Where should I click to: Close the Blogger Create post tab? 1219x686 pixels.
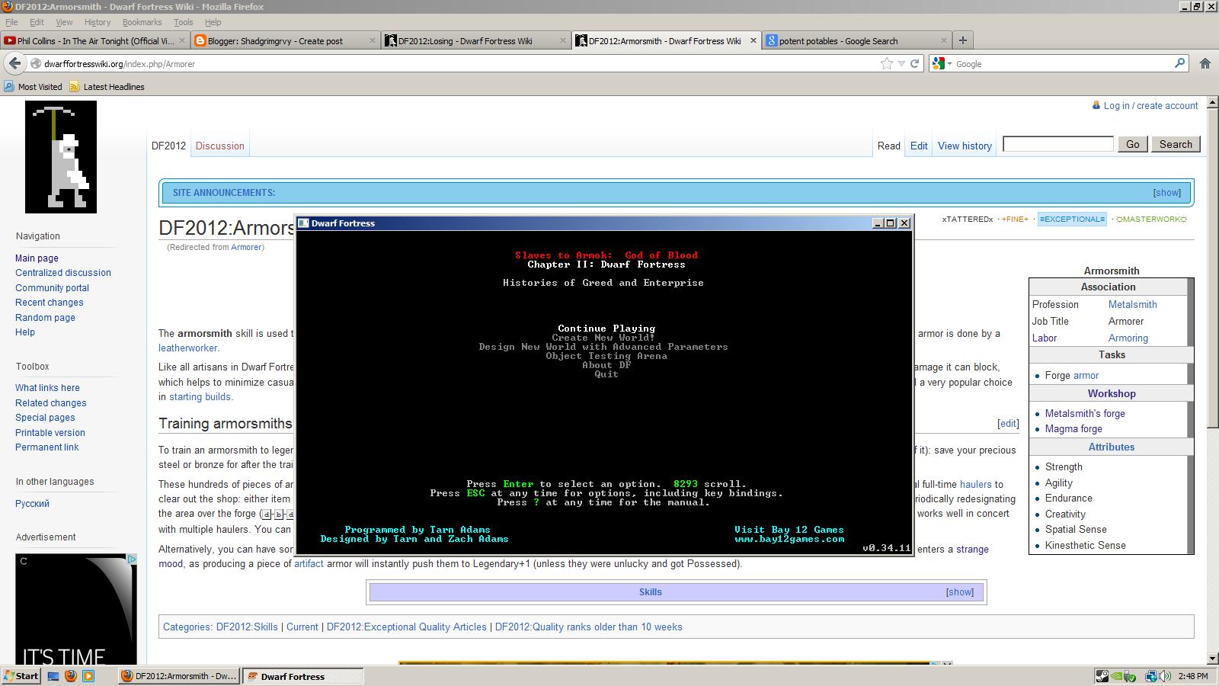[373, 40]
